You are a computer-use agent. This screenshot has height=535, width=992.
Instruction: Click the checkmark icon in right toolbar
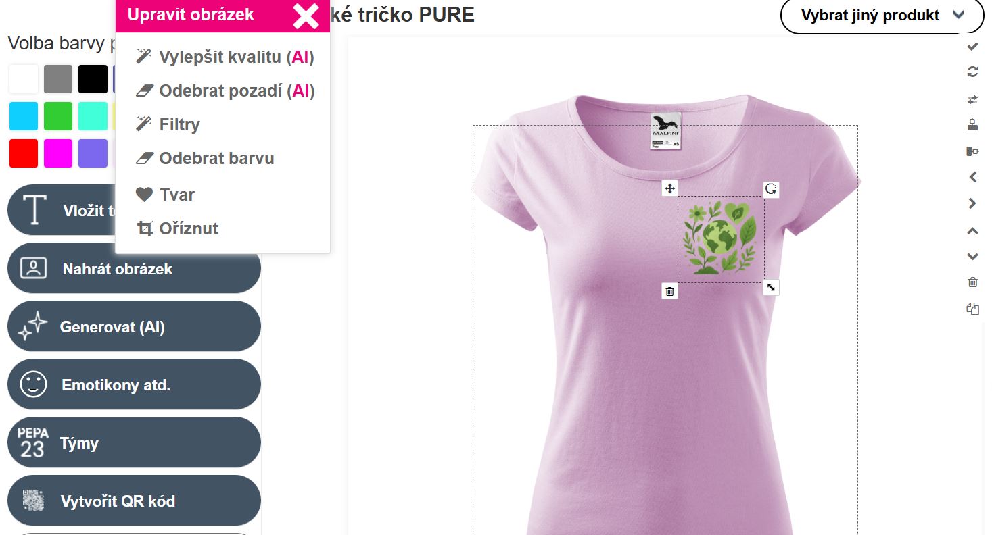tap(972, 47)
